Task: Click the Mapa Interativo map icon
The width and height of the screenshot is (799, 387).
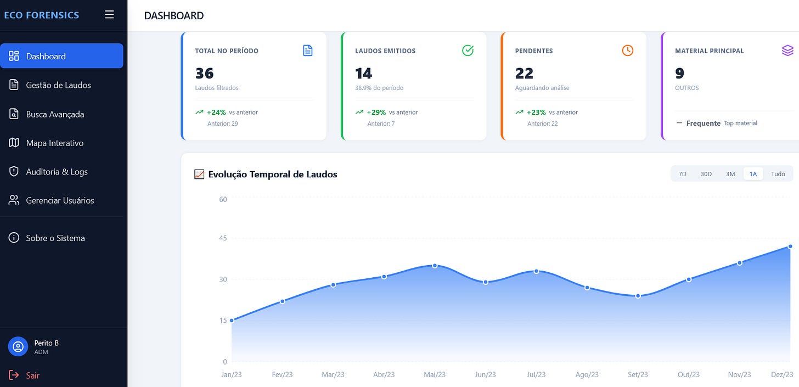Action: click(x=14, y=143)
